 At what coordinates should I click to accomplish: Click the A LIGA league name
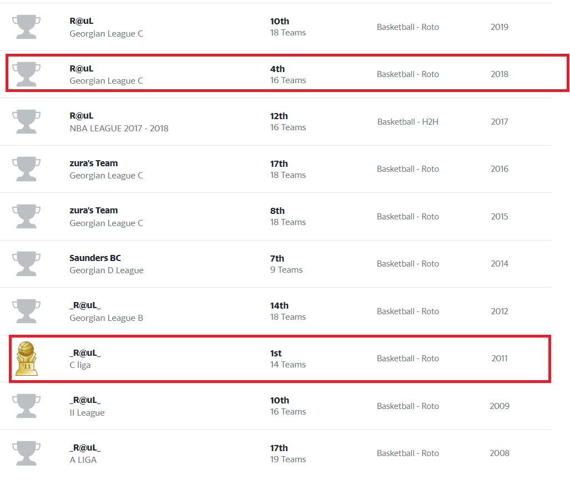point(83,460)
